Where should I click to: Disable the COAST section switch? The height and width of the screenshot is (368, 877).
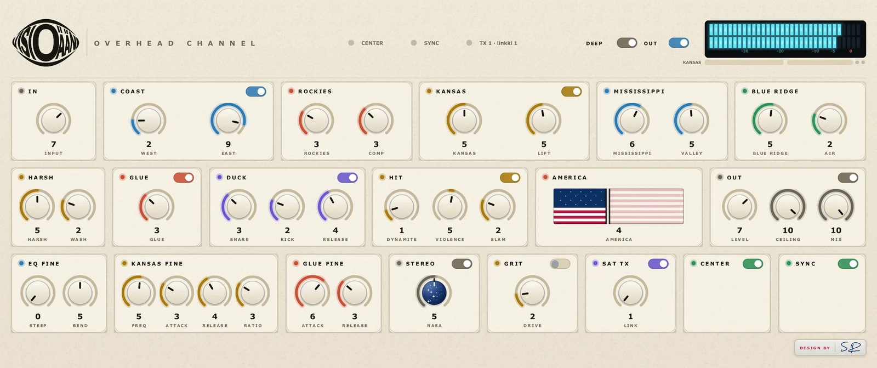pyautogui.click(x=256, y=92)
